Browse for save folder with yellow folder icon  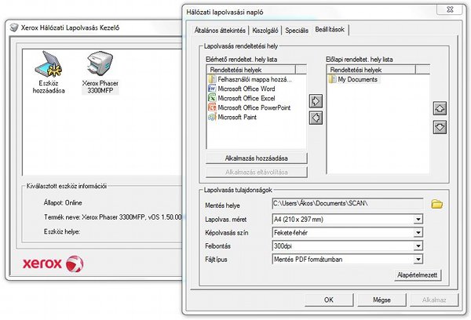coord(436,204)
